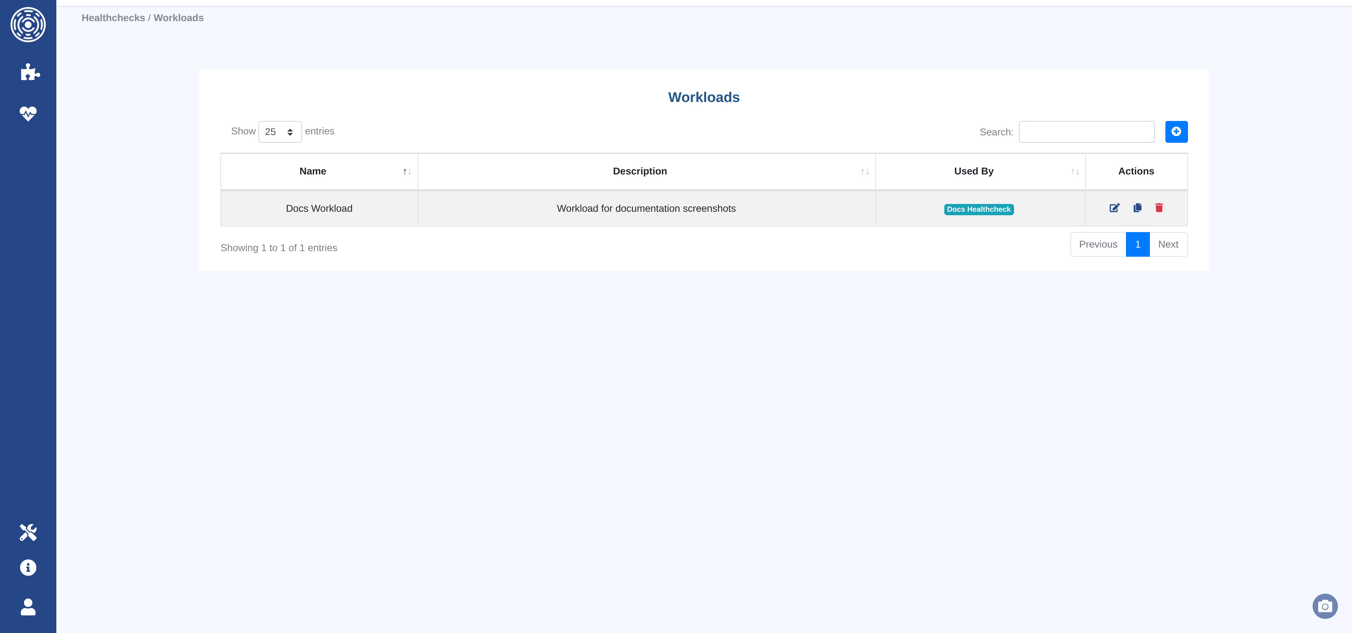Open the user profile sidebar icon
Viewport: 1352px width, 633px height.
point(28,607)
